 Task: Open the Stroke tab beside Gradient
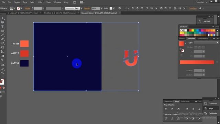click(x=182, y=38)
